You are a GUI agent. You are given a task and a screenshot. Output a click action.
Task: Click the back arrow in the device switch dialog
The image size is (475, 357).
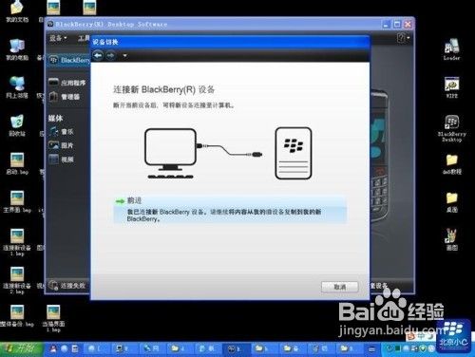[98, 56]
